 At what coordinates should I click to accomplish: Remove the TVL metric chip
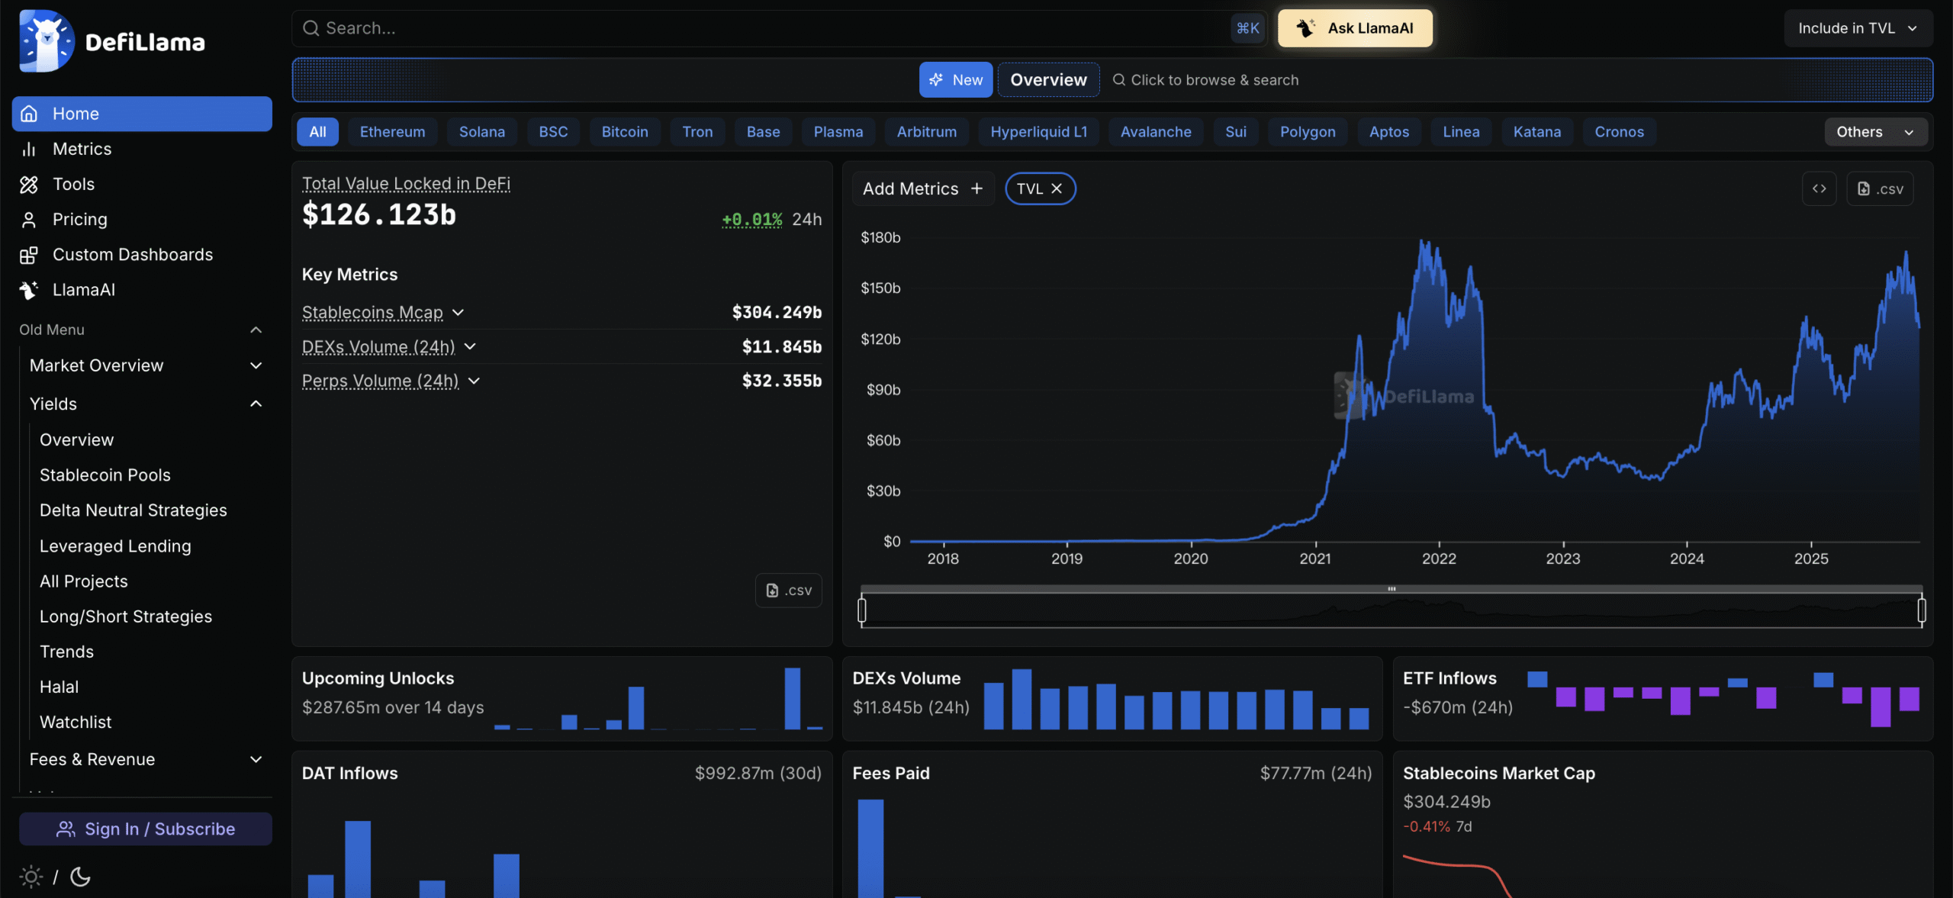1057,188
